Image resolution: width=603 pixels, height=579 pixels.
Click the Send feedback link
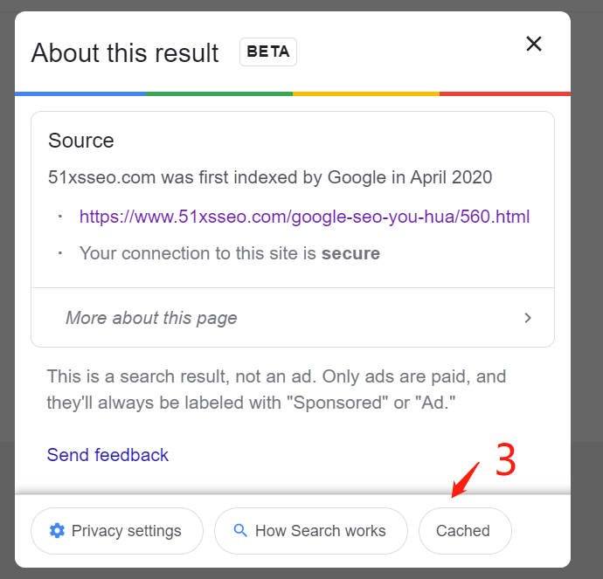107,455
